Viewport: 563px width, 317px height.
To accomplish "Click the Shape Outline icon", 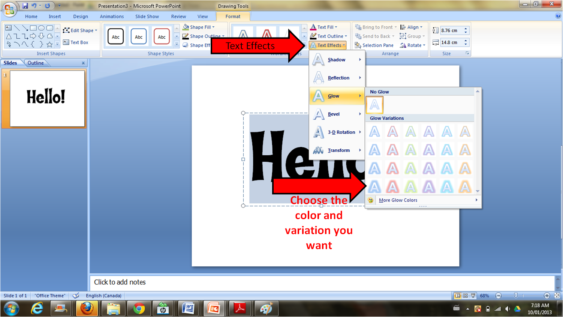I will (x=185, y=36).
